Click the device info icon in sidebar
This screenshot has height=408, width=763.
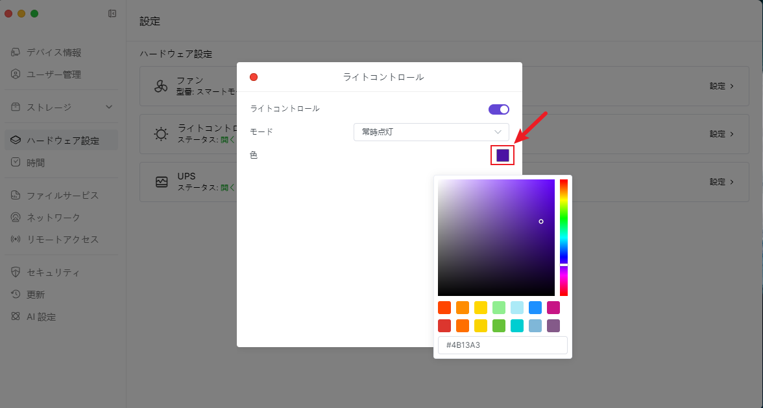16,52
